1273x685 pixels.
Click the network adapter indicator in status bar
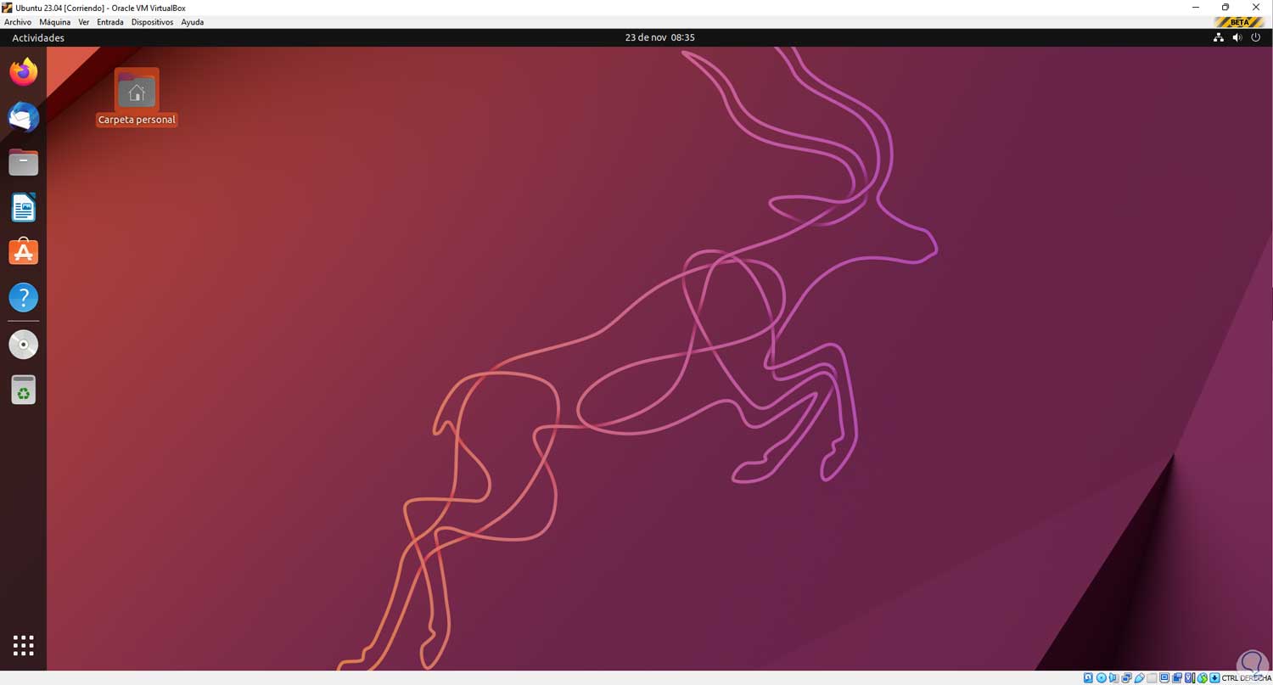click(x=1126, y=678)
